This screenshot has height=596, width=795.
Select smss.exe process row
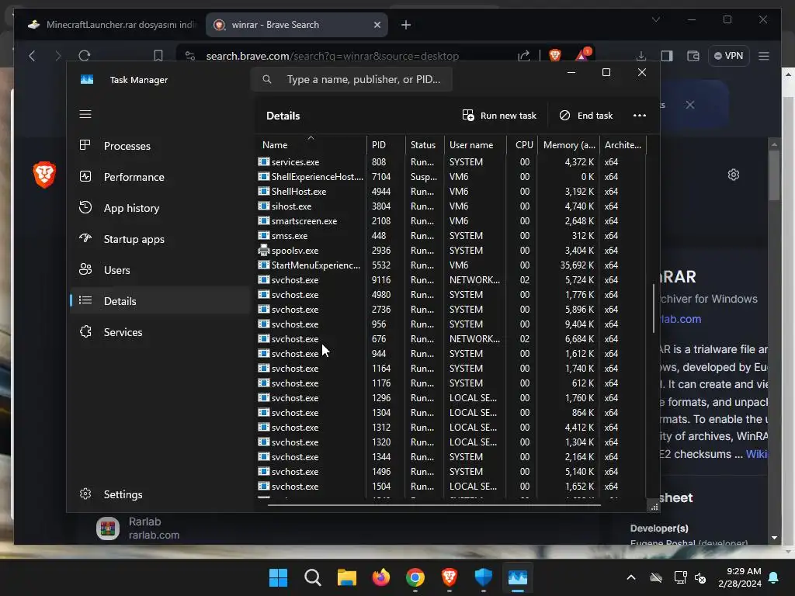click(x=451, y=236)
